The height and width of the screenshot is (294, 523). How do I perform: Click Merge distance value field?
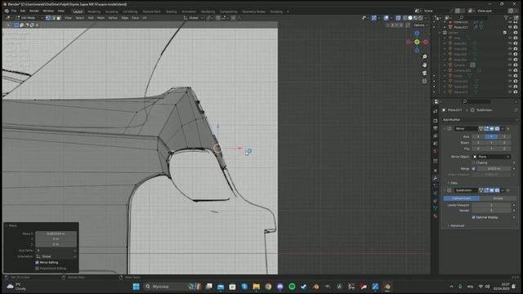[x=494, y=169]
